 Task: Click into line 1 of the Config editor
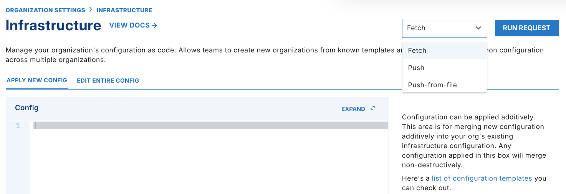pyautogui.click(x=207, y=126)
